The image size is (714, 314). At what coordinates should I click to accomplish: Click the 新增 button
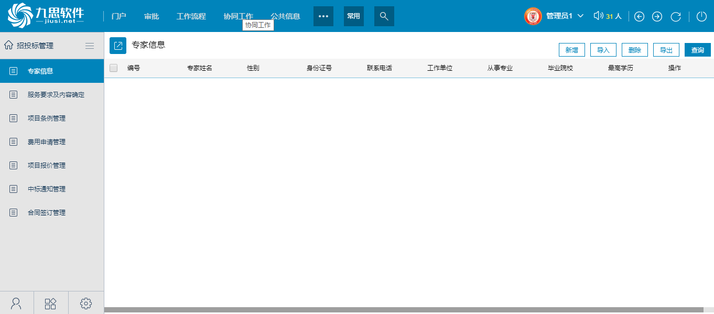point(571,50)
